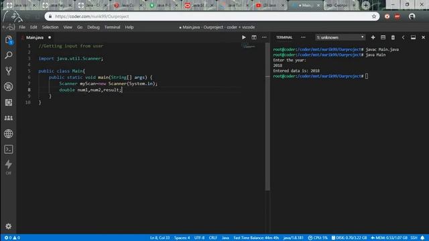This screenshot has width=429, height=241.
Task: Open the Explorer files icon in sidebar
Action: point(9,40)
